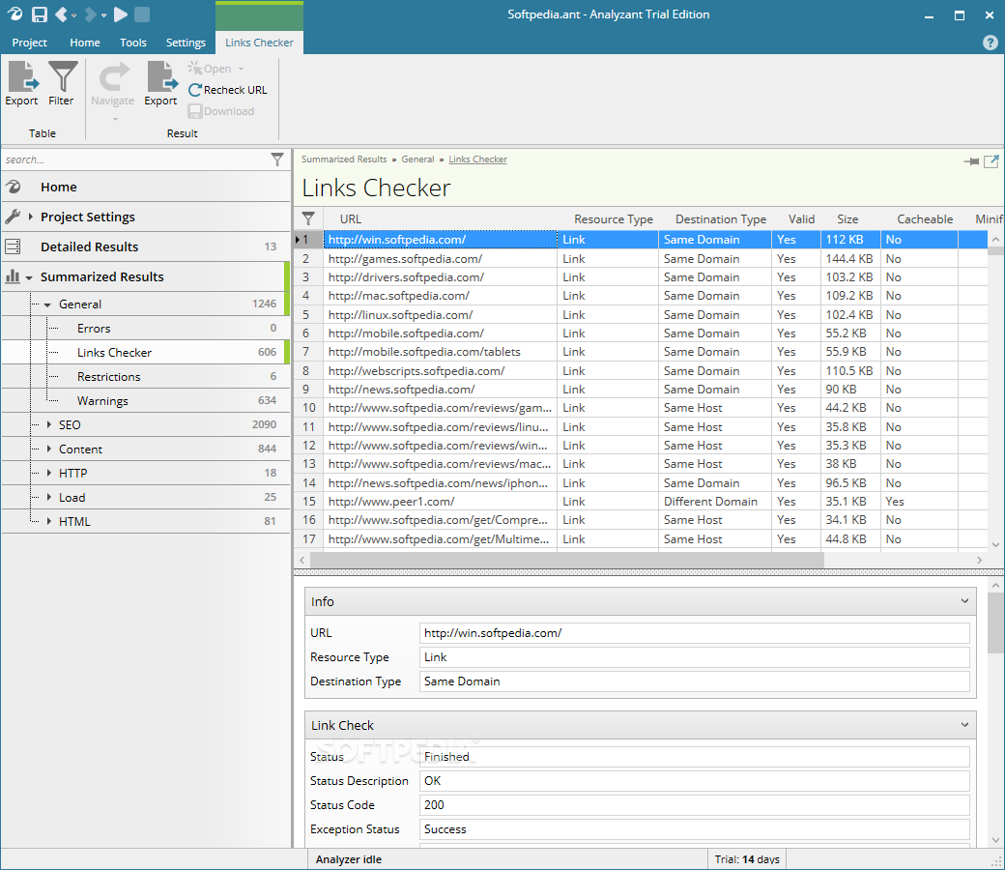
Task: Click the table horizontal scrollbar thumb
Action: pos(566,560)
